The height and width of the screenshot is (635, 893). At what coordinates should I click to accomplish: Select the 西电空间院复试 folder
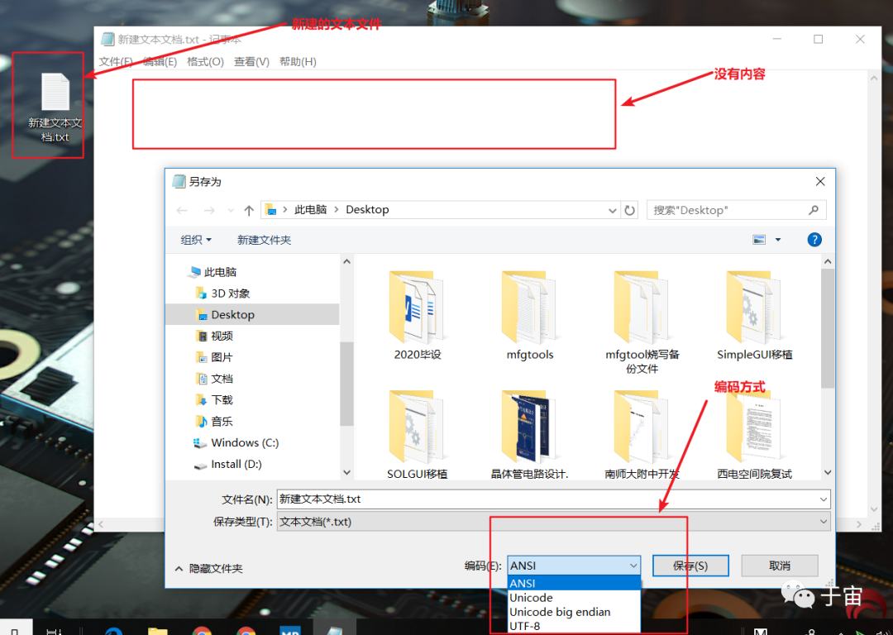click(x=755, y=434)
